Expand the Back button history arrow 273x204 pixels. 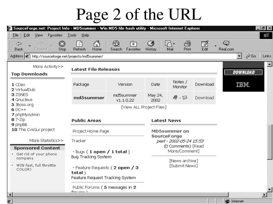pyautogui.click(x=30, y=46)
